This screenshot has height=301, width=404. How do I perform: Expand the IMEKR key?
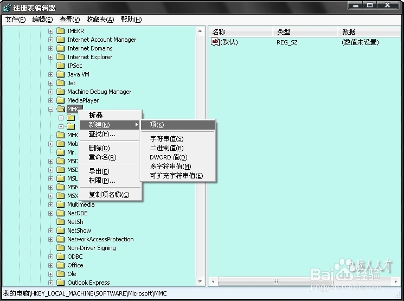[x=51, y=31]
